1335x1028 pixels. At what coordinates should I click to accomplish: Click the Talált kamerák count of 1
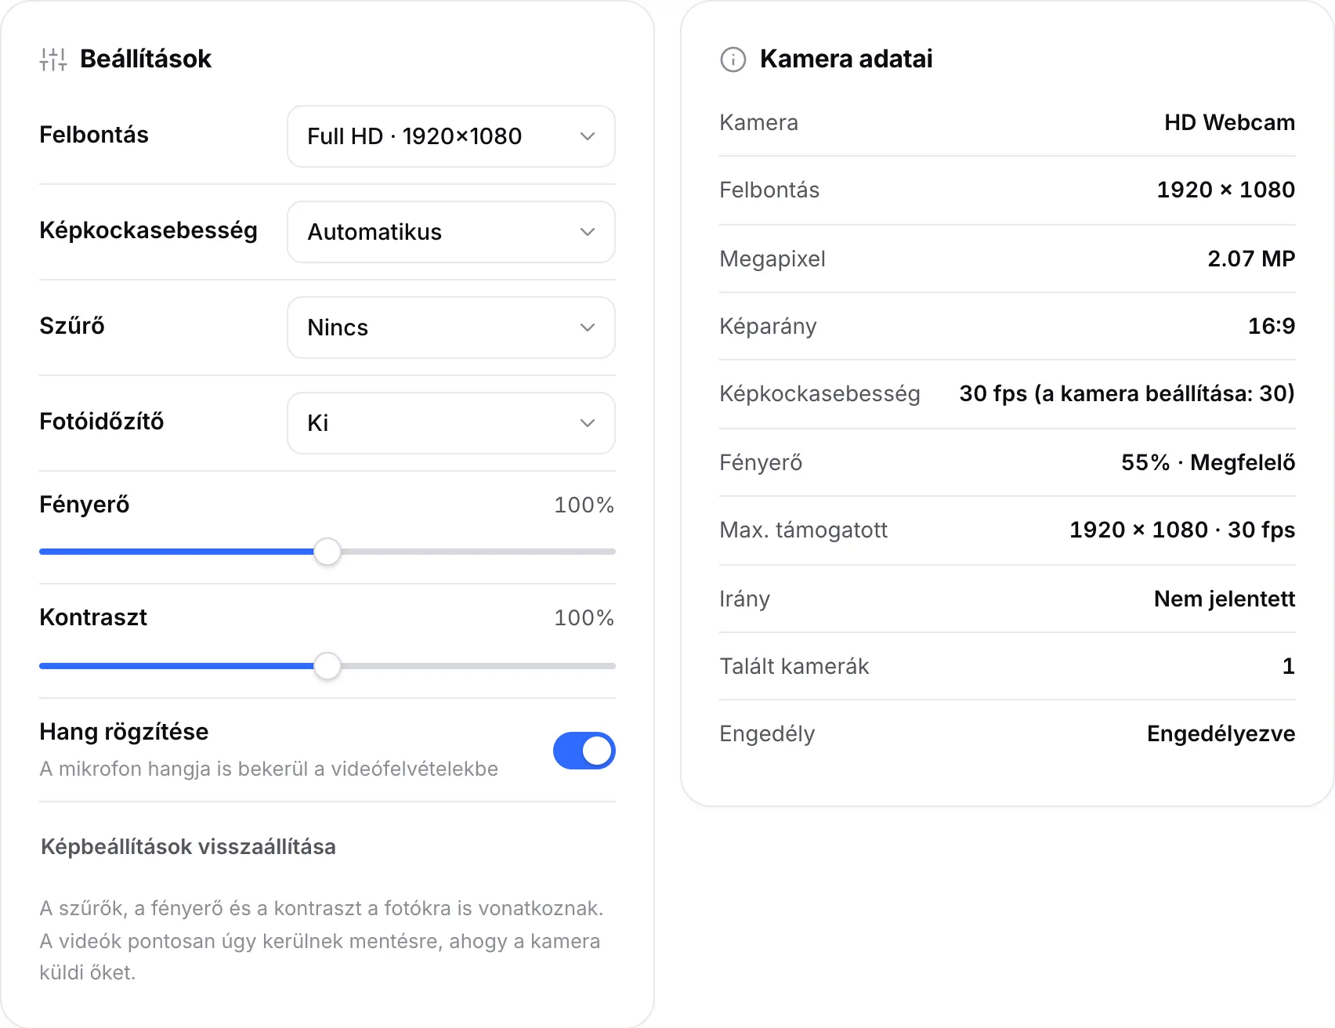tap(1289, 666)
